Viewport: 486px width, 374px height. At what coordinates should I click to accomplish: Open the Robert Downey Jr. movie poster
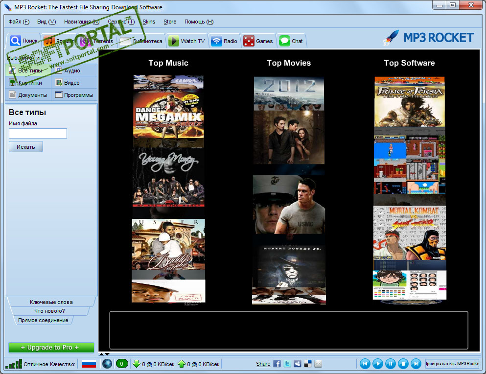click(289, 266)
